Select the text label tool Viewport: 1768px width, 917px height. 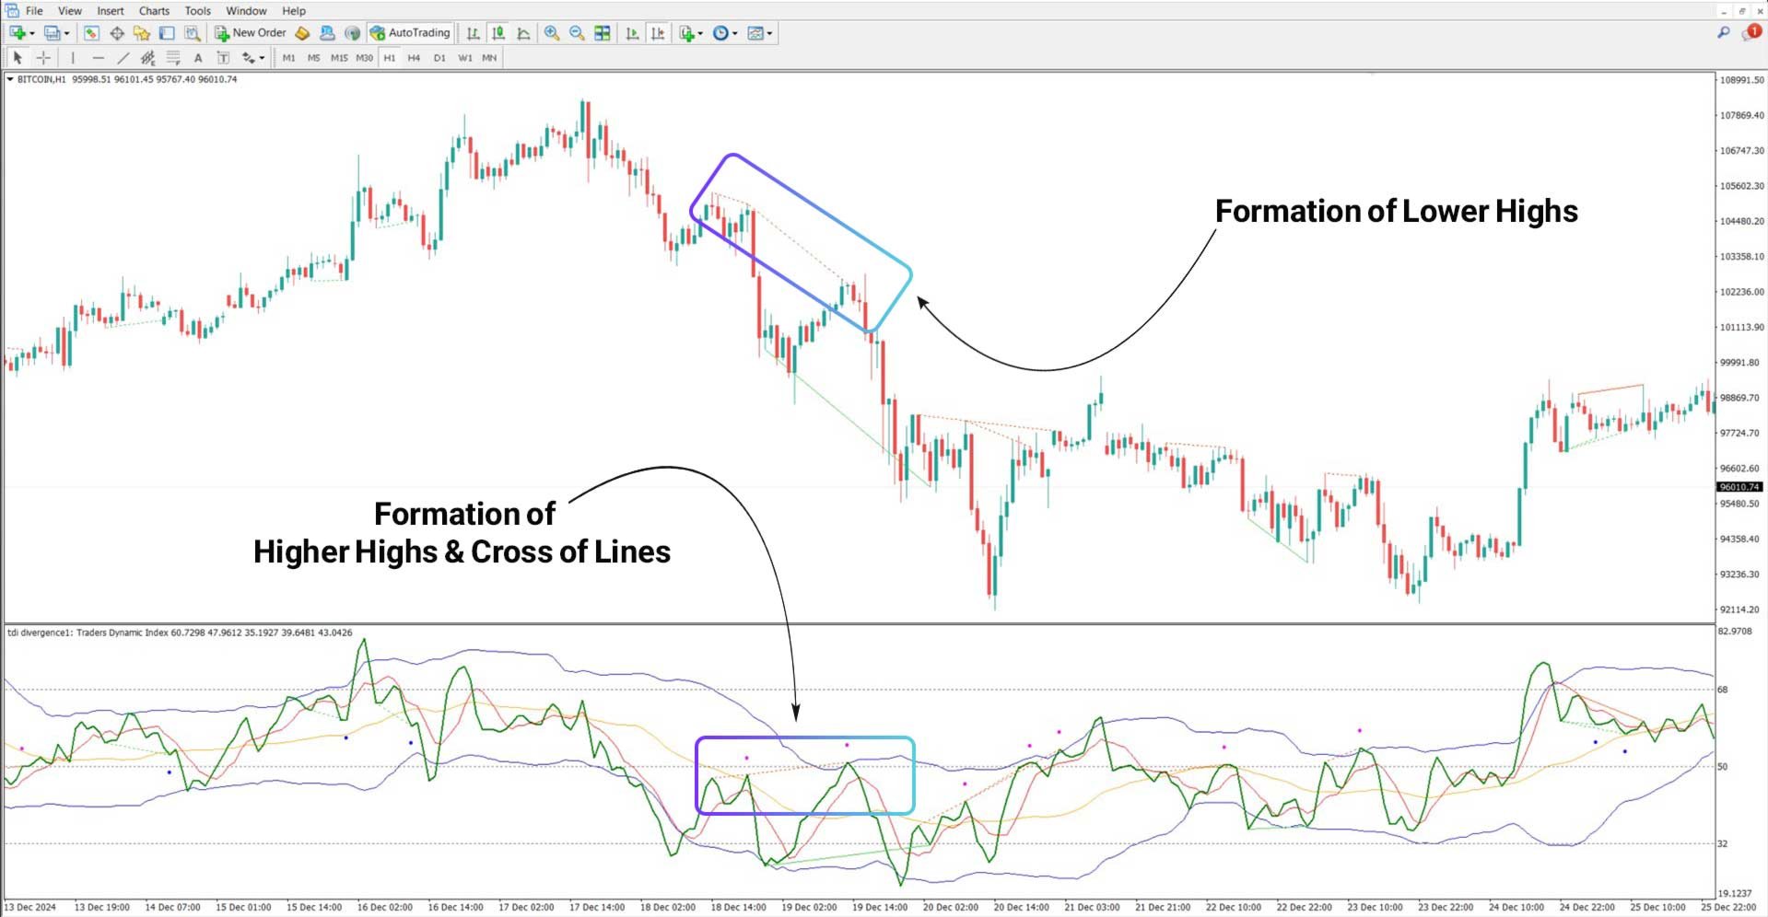coord(223,58)
